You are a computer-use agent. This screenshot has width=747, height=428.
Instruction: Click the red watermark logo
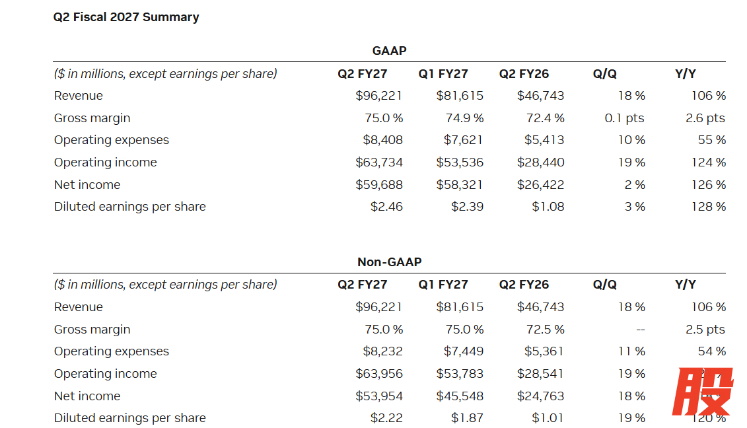703,391
